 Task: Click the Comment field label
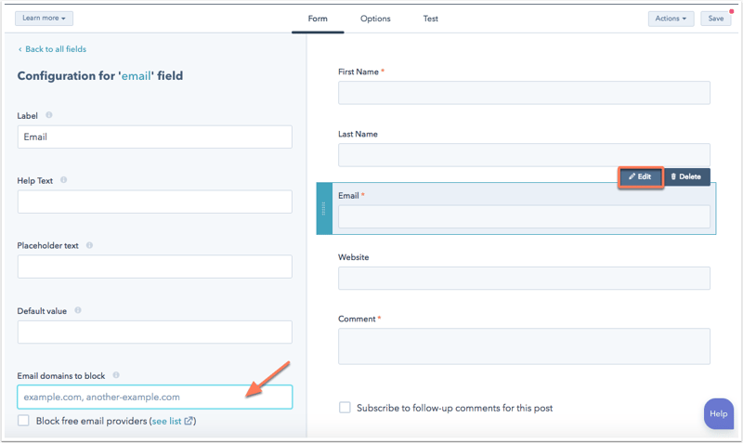(x=357, y=319)
